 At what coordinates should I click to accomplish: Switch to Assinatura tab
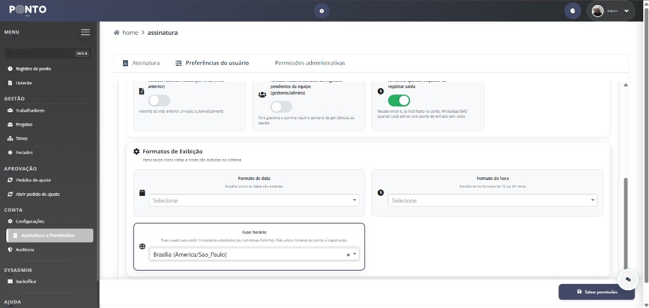141,63
